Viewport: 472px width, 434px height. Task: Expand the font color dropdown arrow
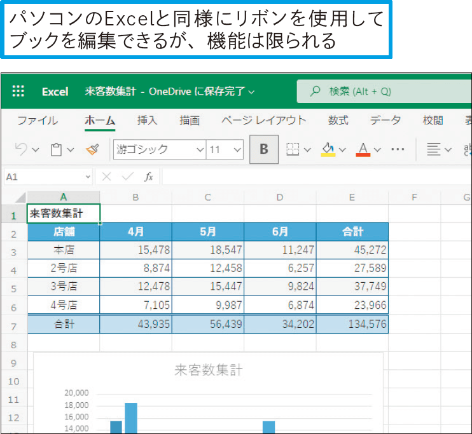coord(377,149)
